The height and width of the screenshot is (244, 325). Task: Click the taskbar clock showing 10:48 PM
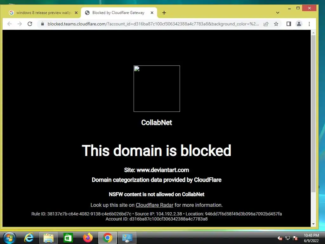click(311, 238)
